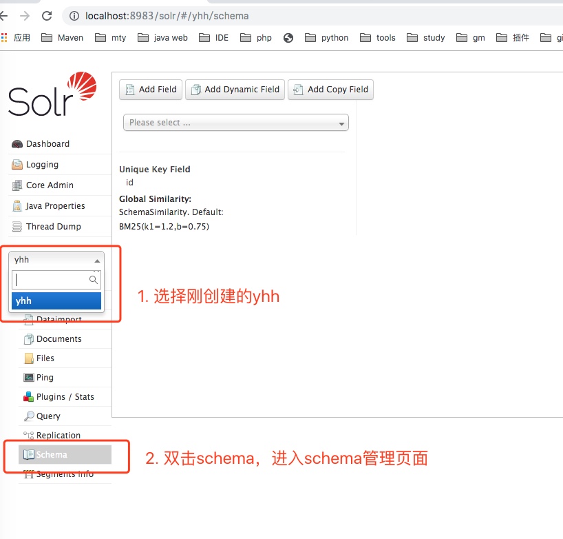The width and height of the screenshot is (563, 539).
Task: Run a Ping on the core
Action: click(x=44, y=377)
